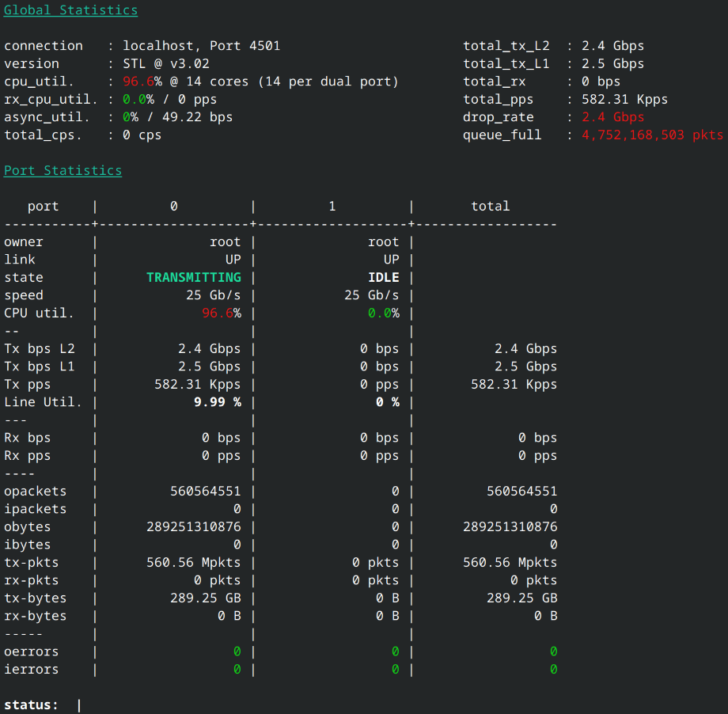Click the Line Util. 9.99 % value
The image size is (728, 714).
click(x=218, y=402)
